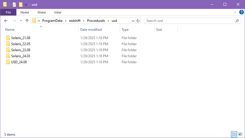Select the Solaris_23.08 folder
This screenshot has width=245, height=138.
point(21,50)
